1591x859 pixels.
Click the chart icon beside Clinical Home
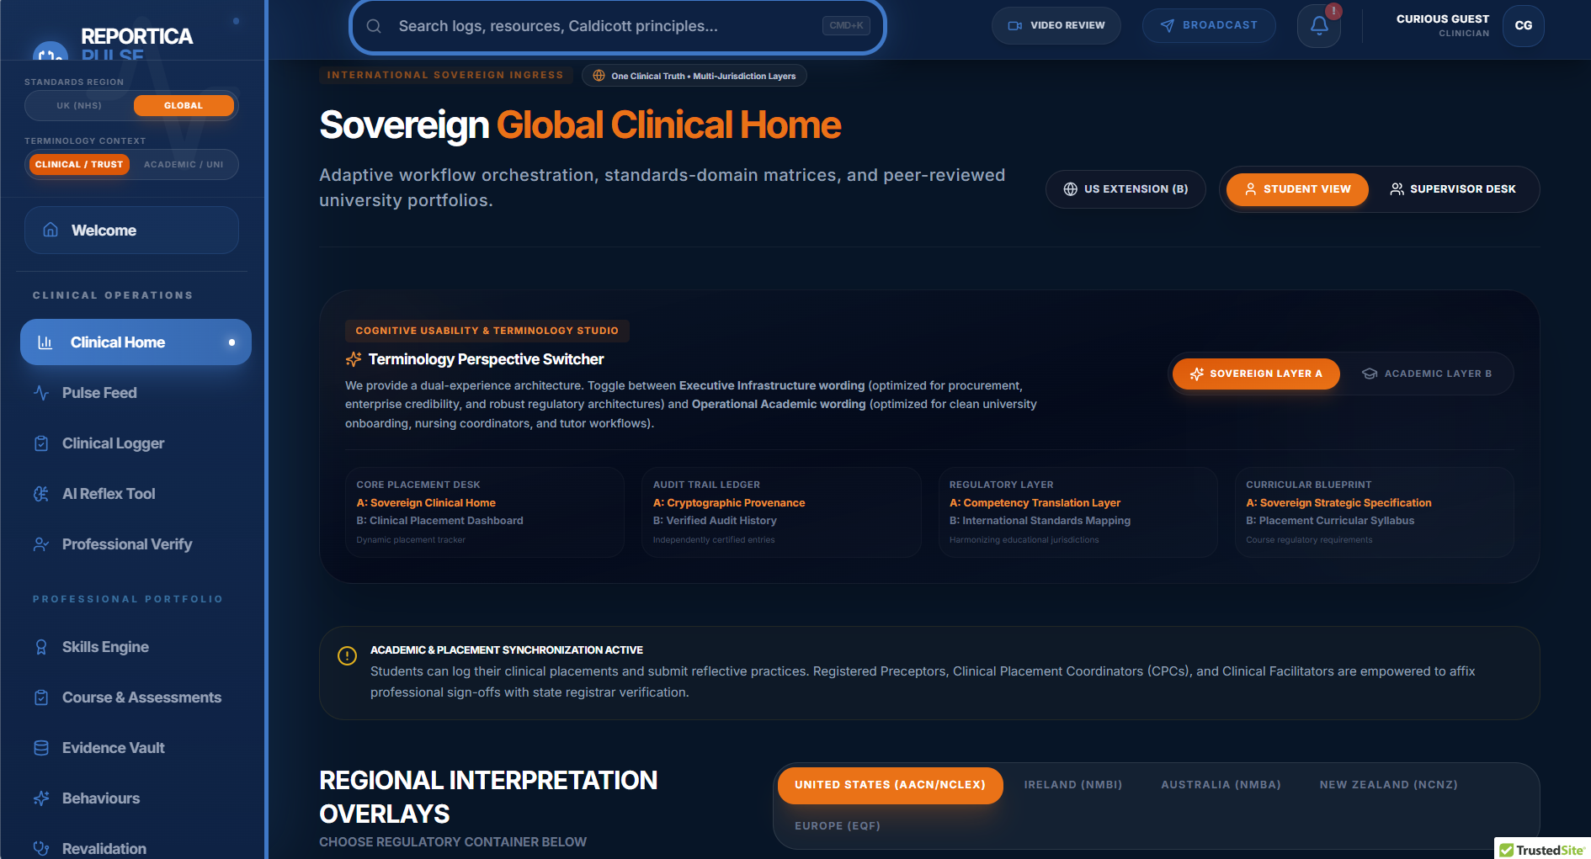click(x=45, y=342)
